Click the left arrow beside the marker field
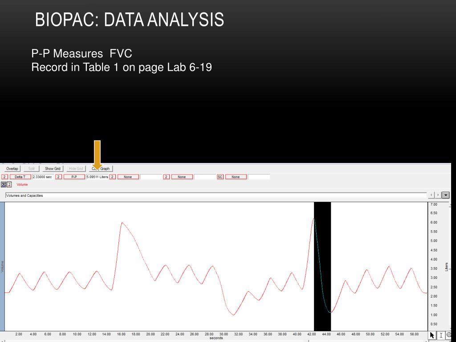Image resolution: width=456 pixels, height=342 pixels. pos(432,195)
